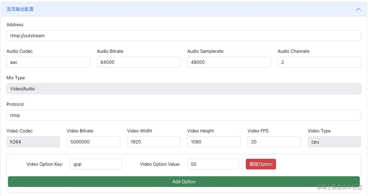The image size is (368, 196).
Task: Click the Video Height field
Action: click(x=214, y=142)
